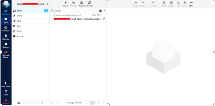Open the More actions menu
The image size is (215, 106).
191,4
